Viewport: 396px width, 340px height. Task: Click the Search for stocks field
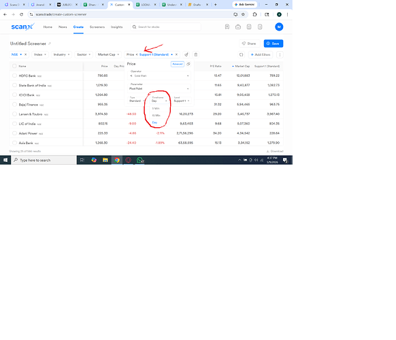(x=165, y=27)
